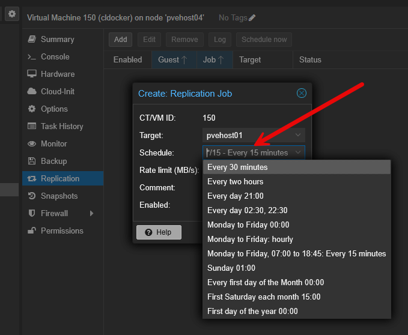Sort by the Target column header
The height and width of the screenshot is (335, 408).
(x=263, y=60)
